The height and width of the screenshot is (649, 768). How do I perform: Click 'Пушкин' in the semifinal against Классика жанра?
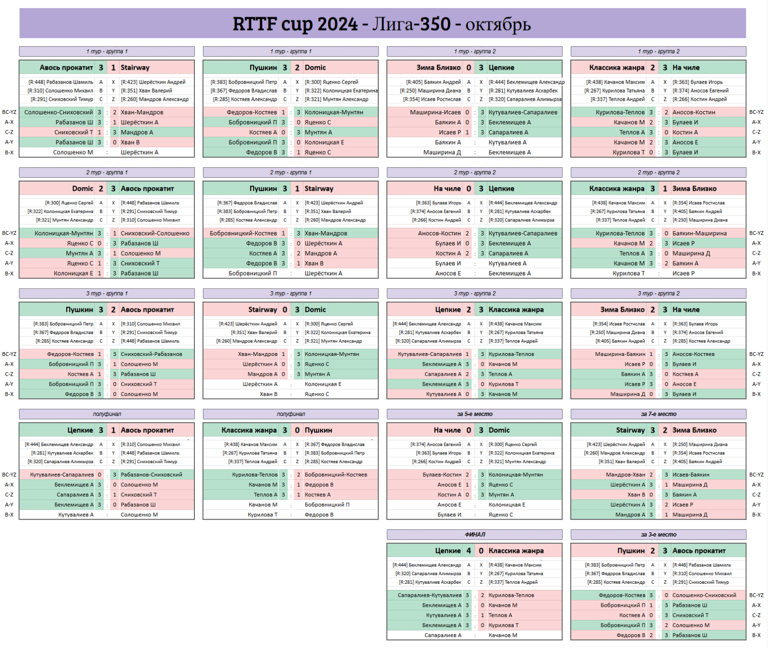[318, 430]
